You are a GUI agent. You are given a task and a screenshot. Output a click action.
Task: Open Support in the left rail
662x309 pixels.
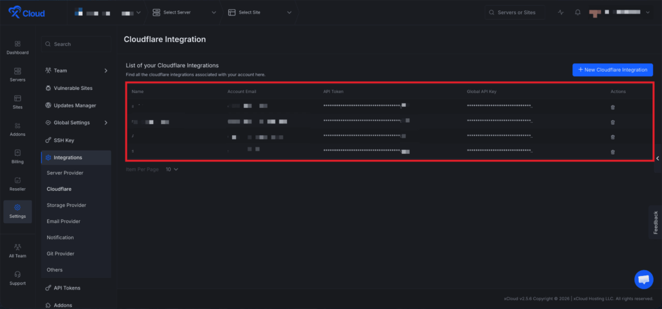(x=17, y=278)
